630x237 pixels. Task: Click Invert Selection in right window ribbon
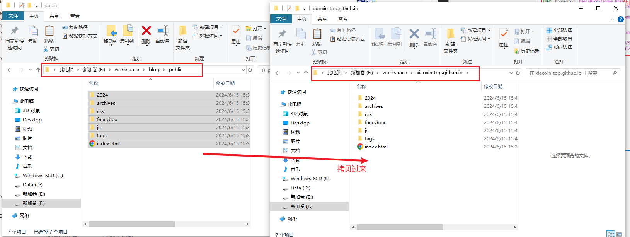click(x=559, y=47)
